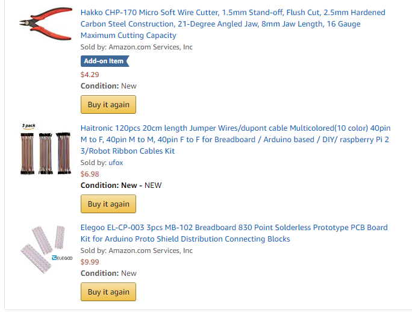Open the Hakko wire cutter product image
The height and width of the screenshot is (312, 412).
(46, 23)
